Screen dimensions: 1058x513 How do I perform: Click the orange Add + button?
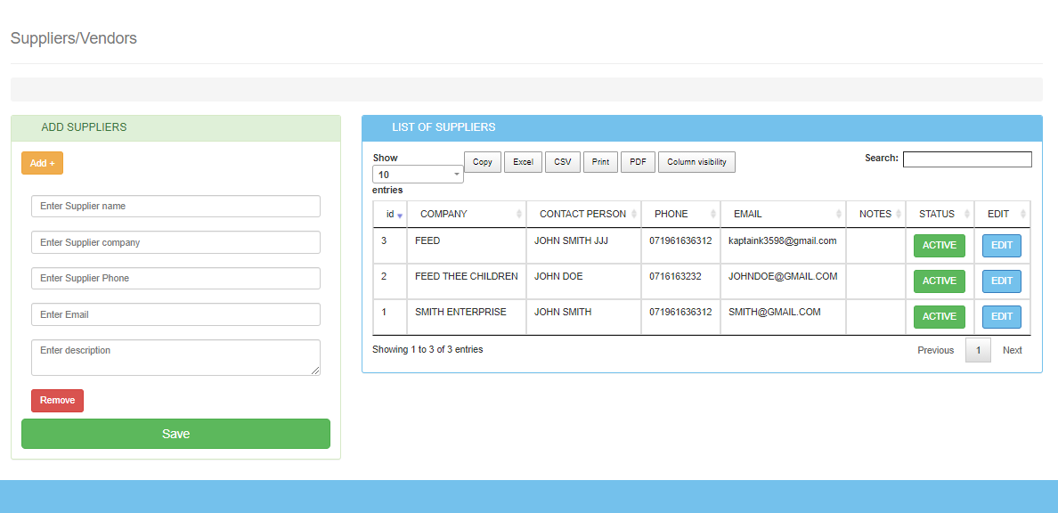tap(42, 163)
